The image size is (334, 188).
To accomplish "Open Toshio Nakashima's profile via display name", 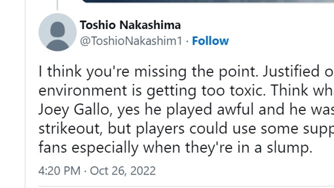I will (x=130, y=25).
